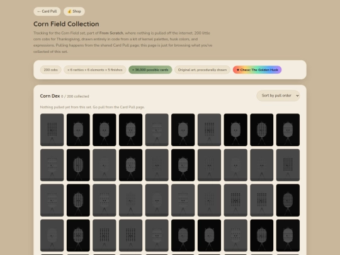Open ninth card in first row

[x=262, y=130]
